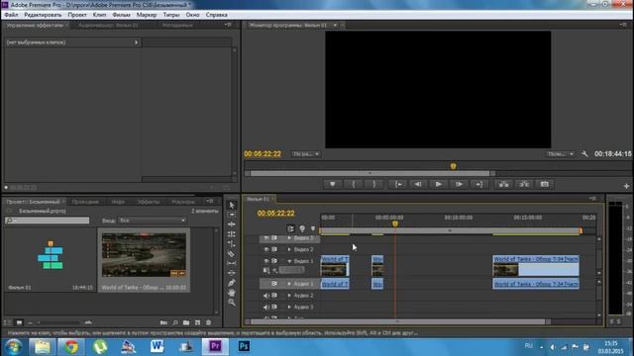Expand the Аудио 3 track
This screenshot has width=634, height=356.
pyautogui.click(x=289, y=308)
